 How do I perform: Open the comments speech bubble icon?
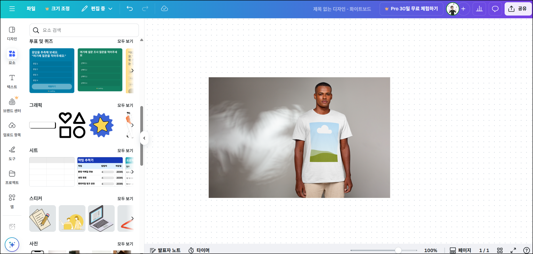coord(495,9)
